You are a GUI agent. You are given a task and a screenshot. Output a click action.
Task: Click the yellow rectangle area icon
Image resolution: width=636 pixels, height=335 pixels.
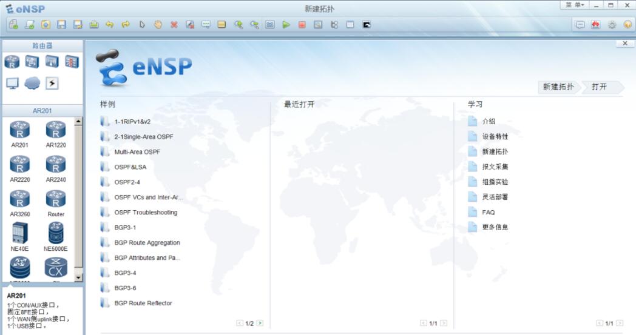[222, 25]
